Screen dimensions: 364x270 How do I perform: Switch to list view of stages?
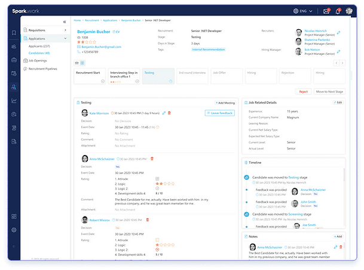click(x=77, y=63)
